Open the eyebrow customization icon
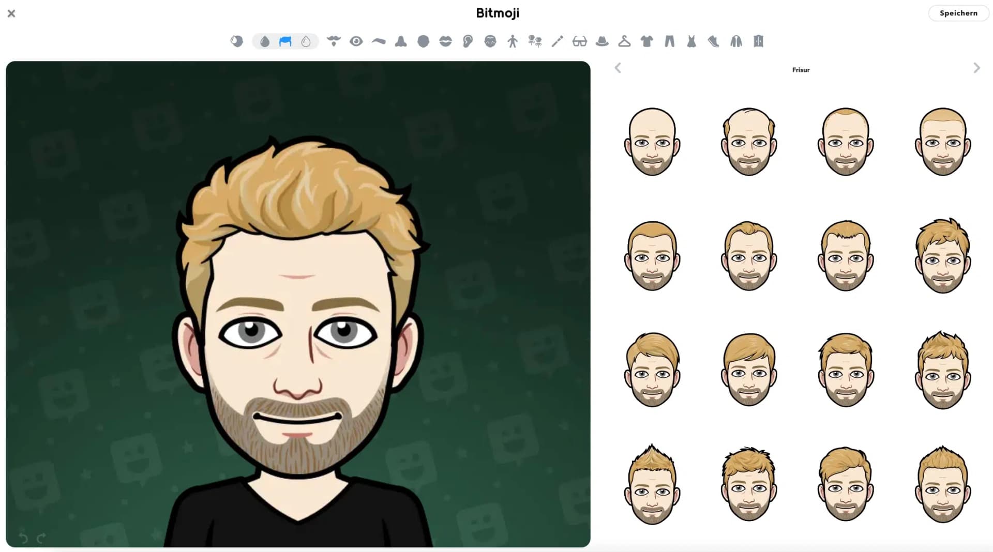 (x=379, y=41)
